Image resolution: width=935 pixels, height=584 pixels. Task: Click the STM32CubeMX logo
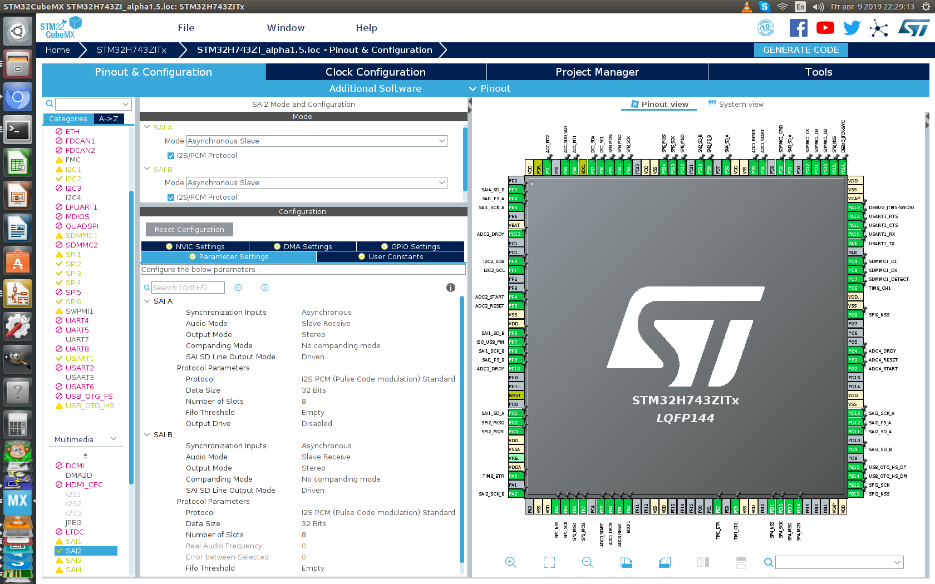(x=61, y=28)
